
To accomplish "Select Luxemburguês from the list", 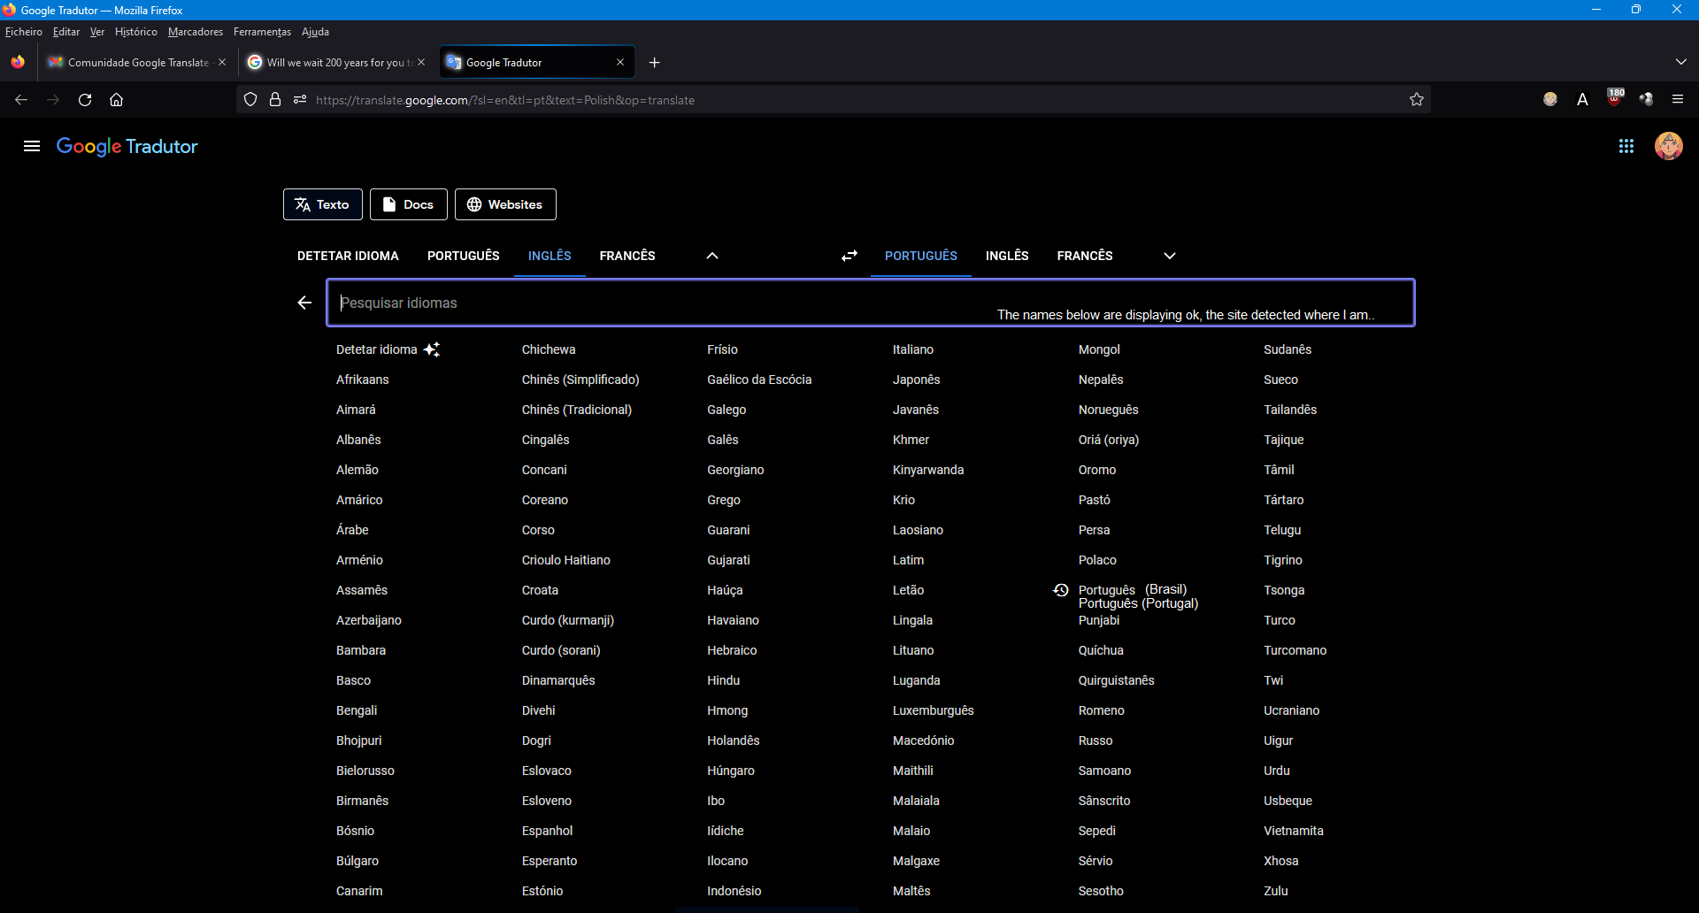I will 934,710.
